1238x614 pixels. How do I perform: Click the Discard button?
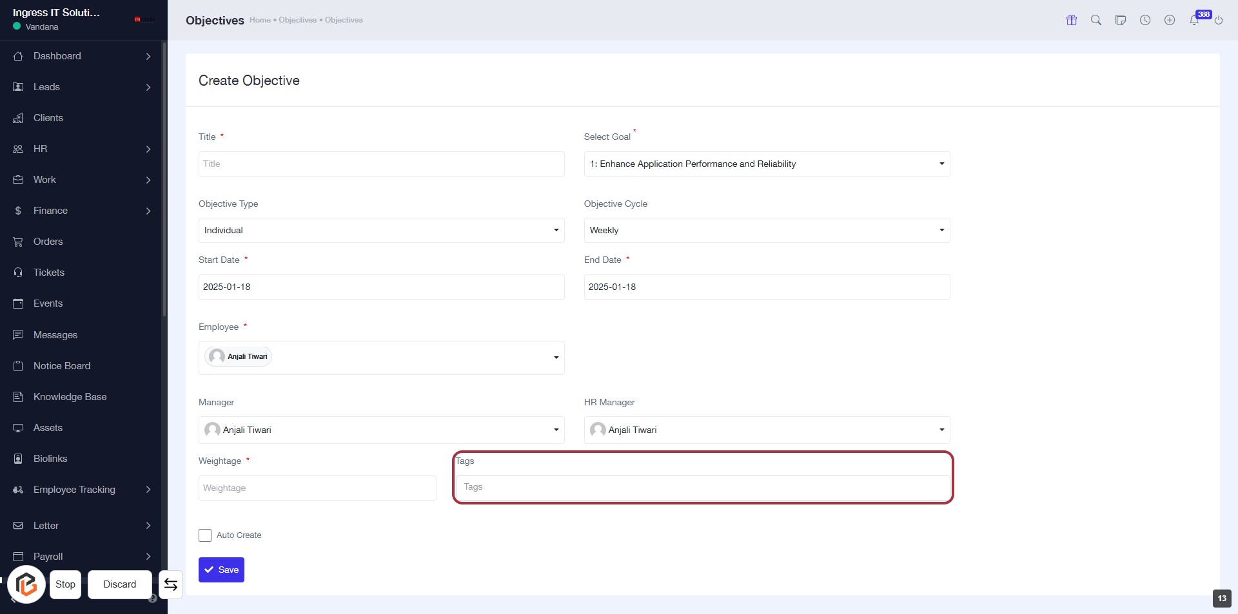tap(120, 584)
